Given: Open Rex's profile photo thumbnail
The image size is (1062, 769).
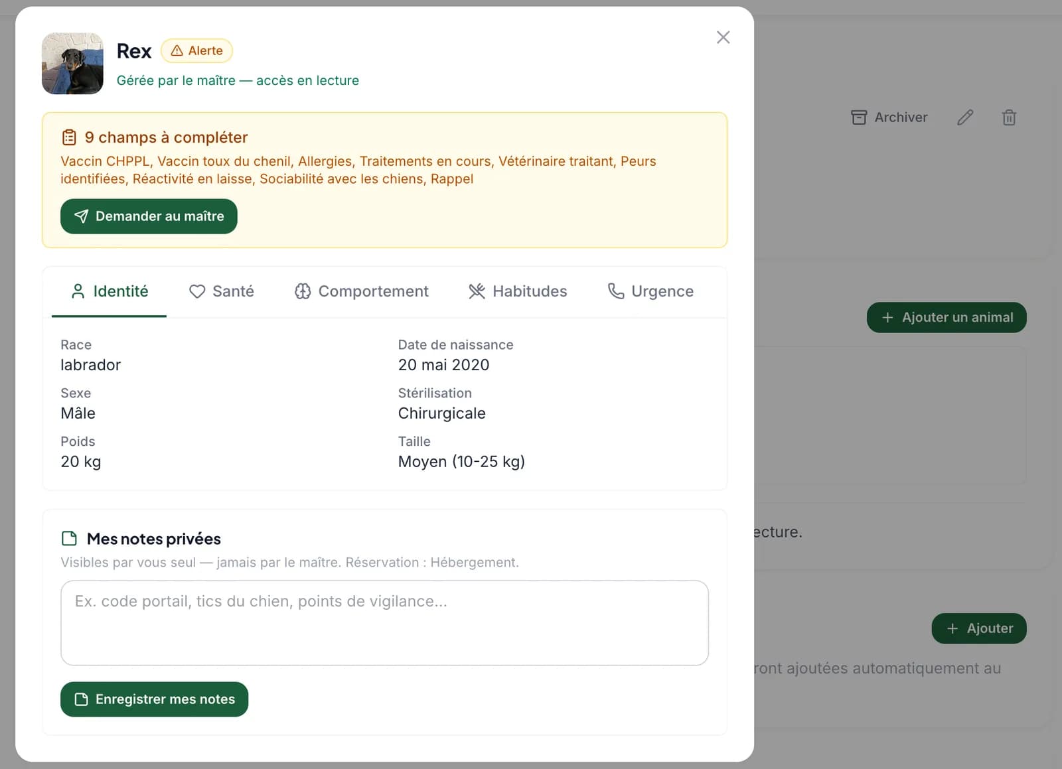Looking at the screenshot, I should coord(72,64).
